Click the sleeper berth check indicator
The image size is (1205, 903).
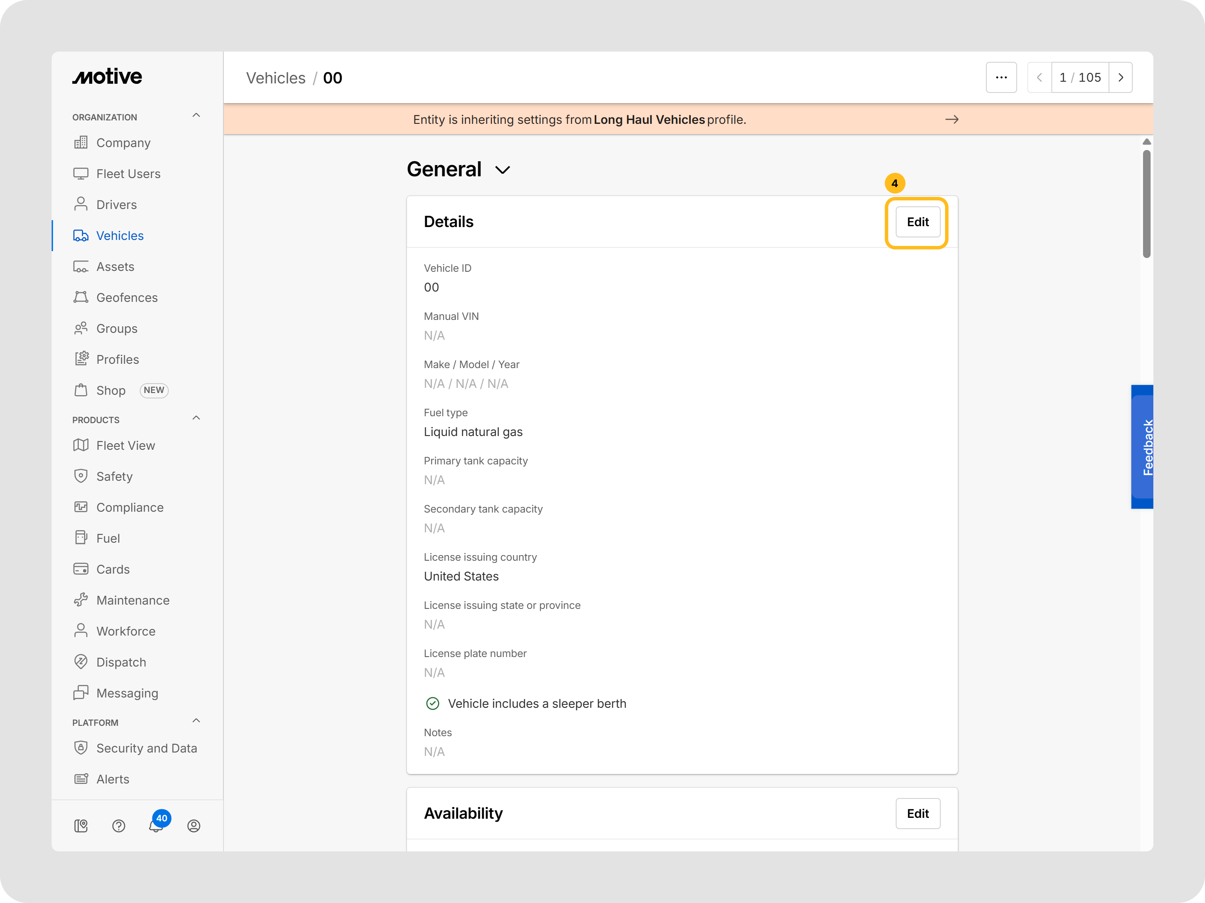[x=433, y=704]
